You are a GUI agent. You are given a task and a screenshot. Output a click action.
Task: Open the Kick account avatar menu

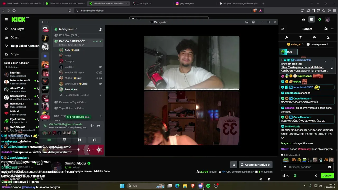327,20
